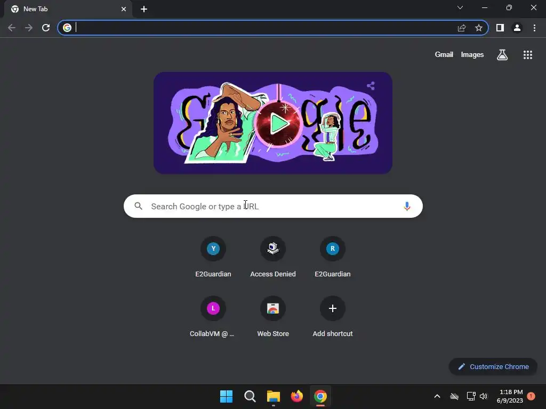
Task: Share this page via the share icon
Action: tap(462, 28)
